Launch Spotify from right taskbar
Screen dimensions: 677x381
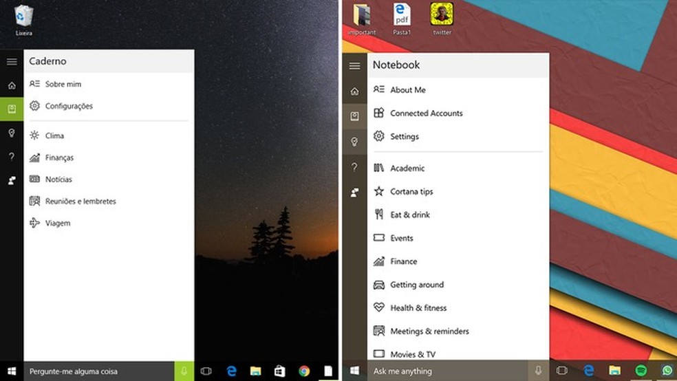pyautogui.click(x=641, y=371)
